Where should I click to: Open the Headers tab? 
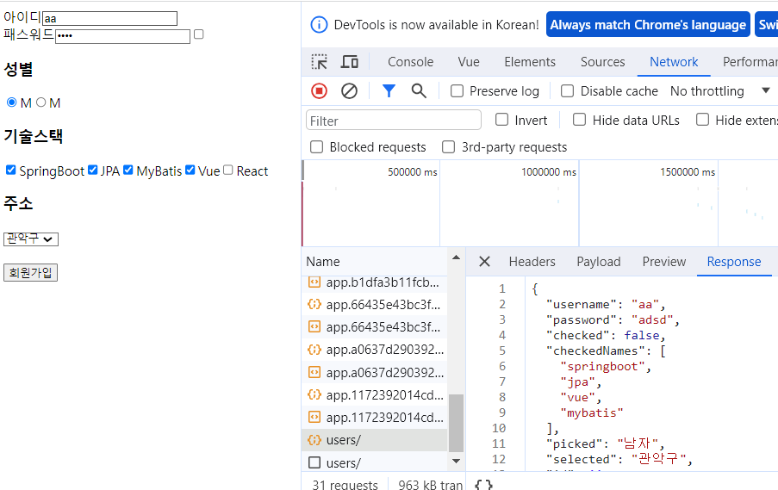(532, 262)
